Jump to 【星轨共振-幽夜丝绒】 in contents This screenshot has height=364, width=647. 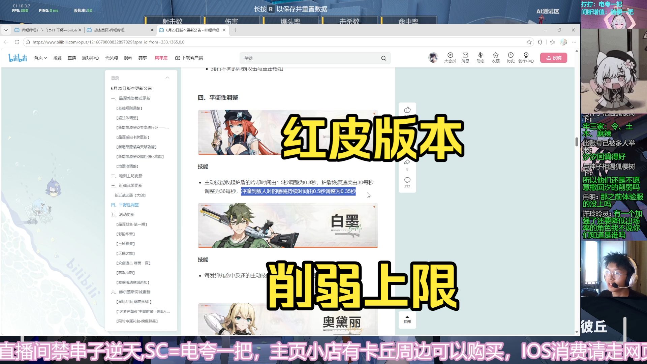point(134,302)
